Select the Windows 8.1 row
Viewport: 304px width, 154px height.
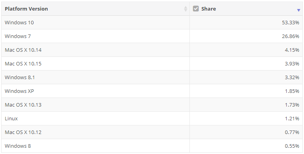click(x=152, y=77)
